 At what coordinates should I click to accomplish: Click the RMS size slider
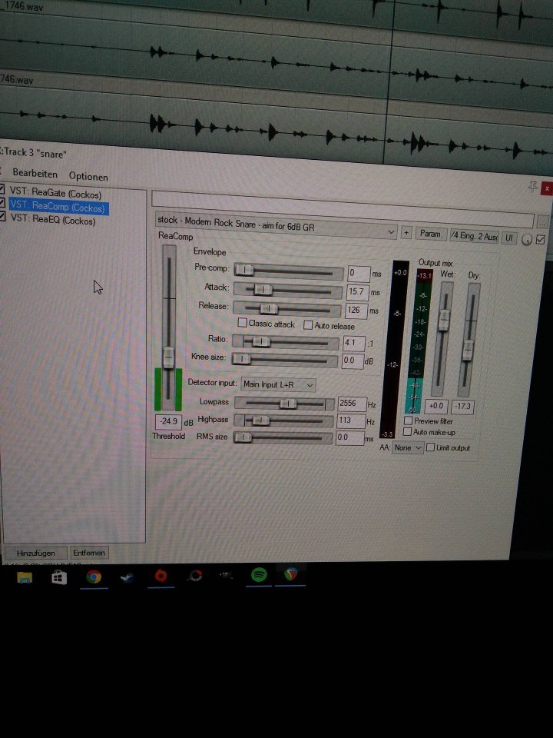[x=283, y=437]
